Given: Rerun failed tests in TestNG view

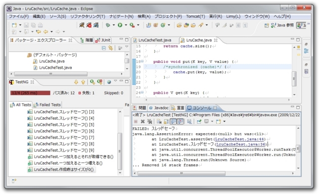Looking at the screenshot, I should point(100,82).
